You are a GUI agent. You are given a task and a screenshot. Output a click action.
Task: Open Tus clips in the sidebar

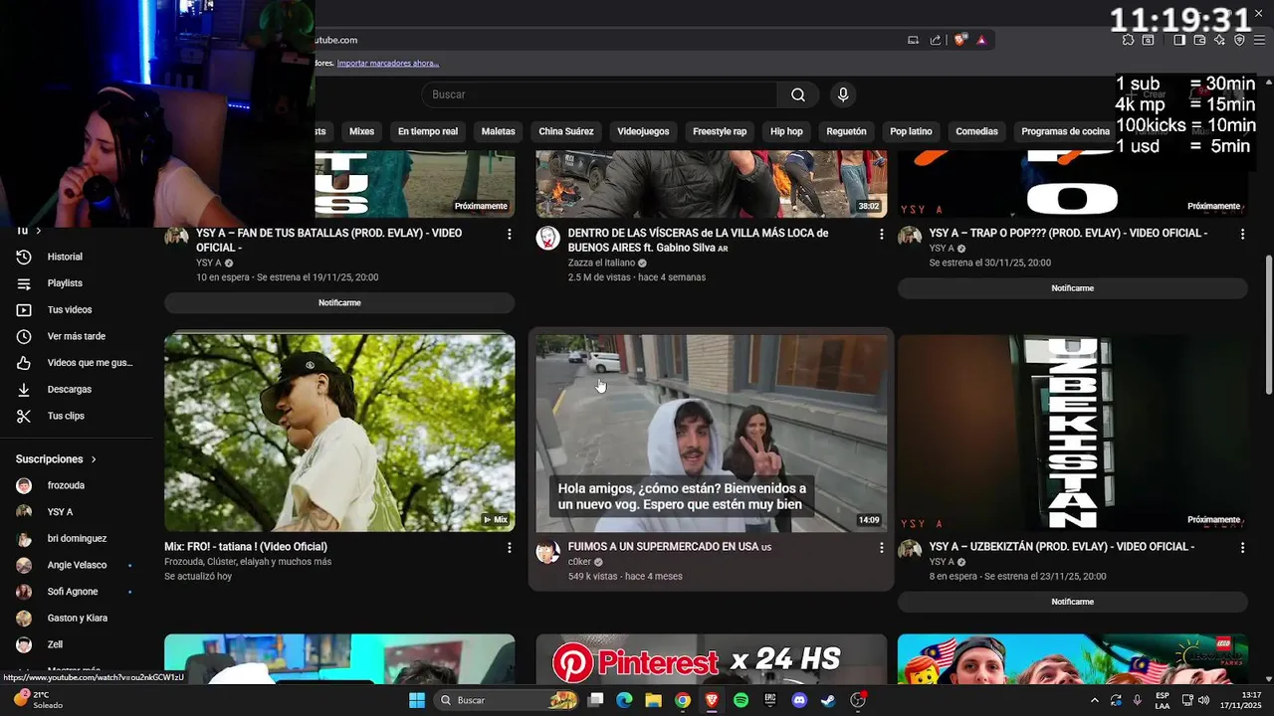(x=66, y=416)
